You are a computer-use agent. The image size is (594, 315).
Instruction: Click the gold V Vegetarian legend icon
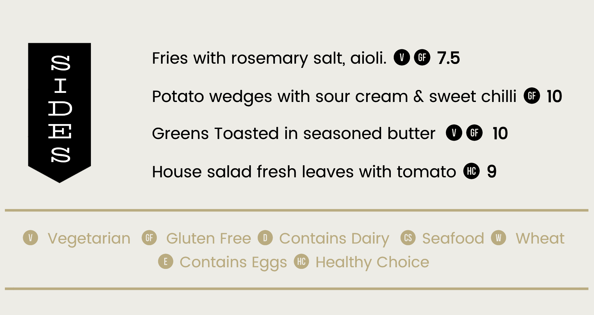pyautogui.click(x=31, y=238)
